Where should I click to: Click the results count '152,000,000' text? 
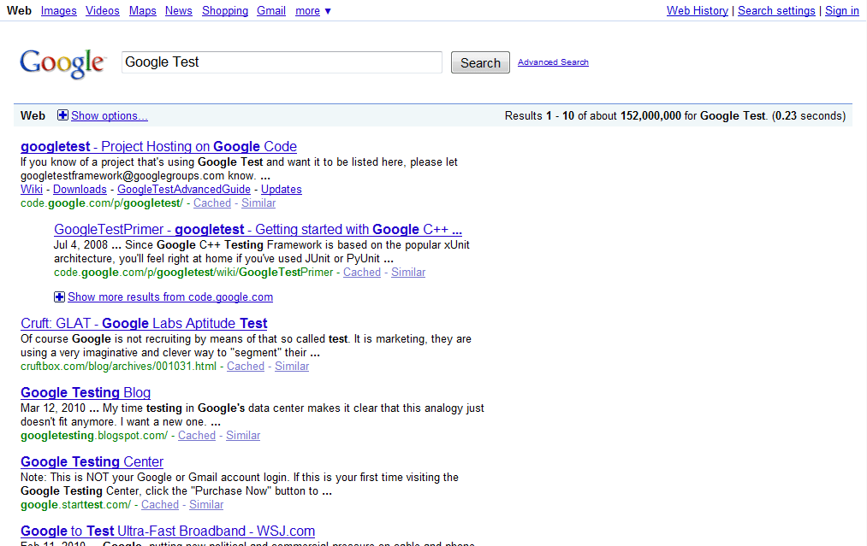[650, 116]
